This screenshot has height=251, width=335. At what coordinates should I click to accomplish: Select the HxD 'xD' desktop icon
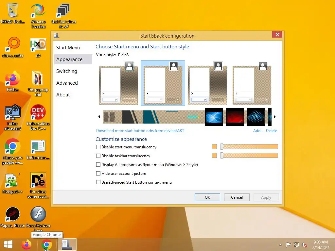click(x=38, y=47)
